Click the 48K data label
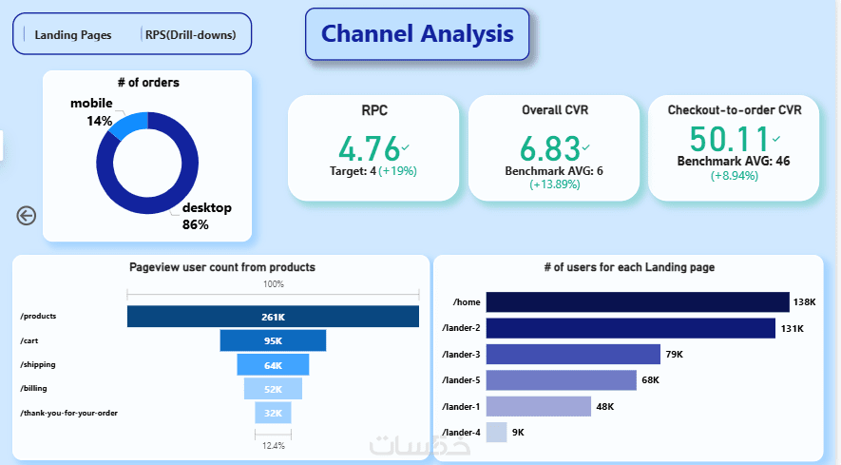Image resolution: width=841 pixels, height=465 pixels. (605, 406)
